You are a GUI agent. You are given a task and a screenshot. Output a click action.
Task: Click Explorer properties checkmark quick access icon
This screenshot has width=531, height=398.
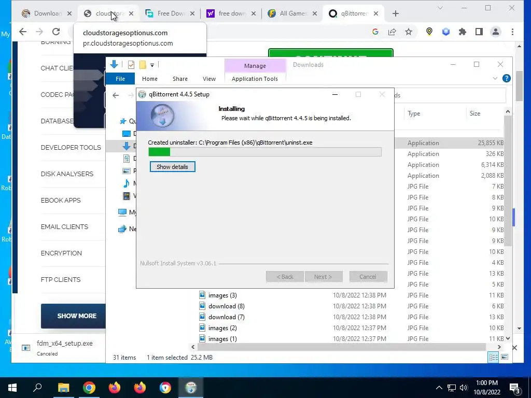(131, 65)
